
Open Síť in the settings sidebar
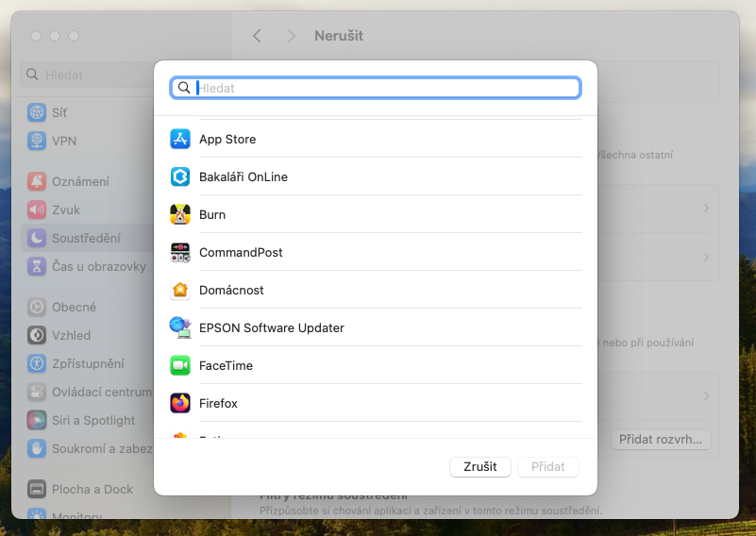point(87,112)
